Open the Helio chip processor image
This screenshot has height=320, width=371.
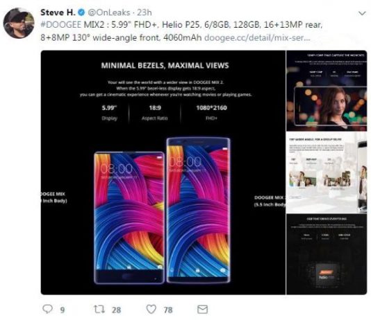click(327, 254)
